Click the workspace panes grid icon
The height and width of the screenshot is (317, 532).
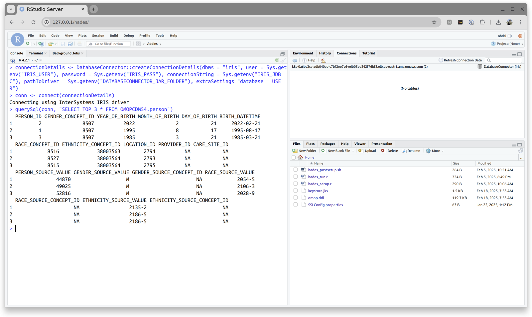tap(138, 44)
